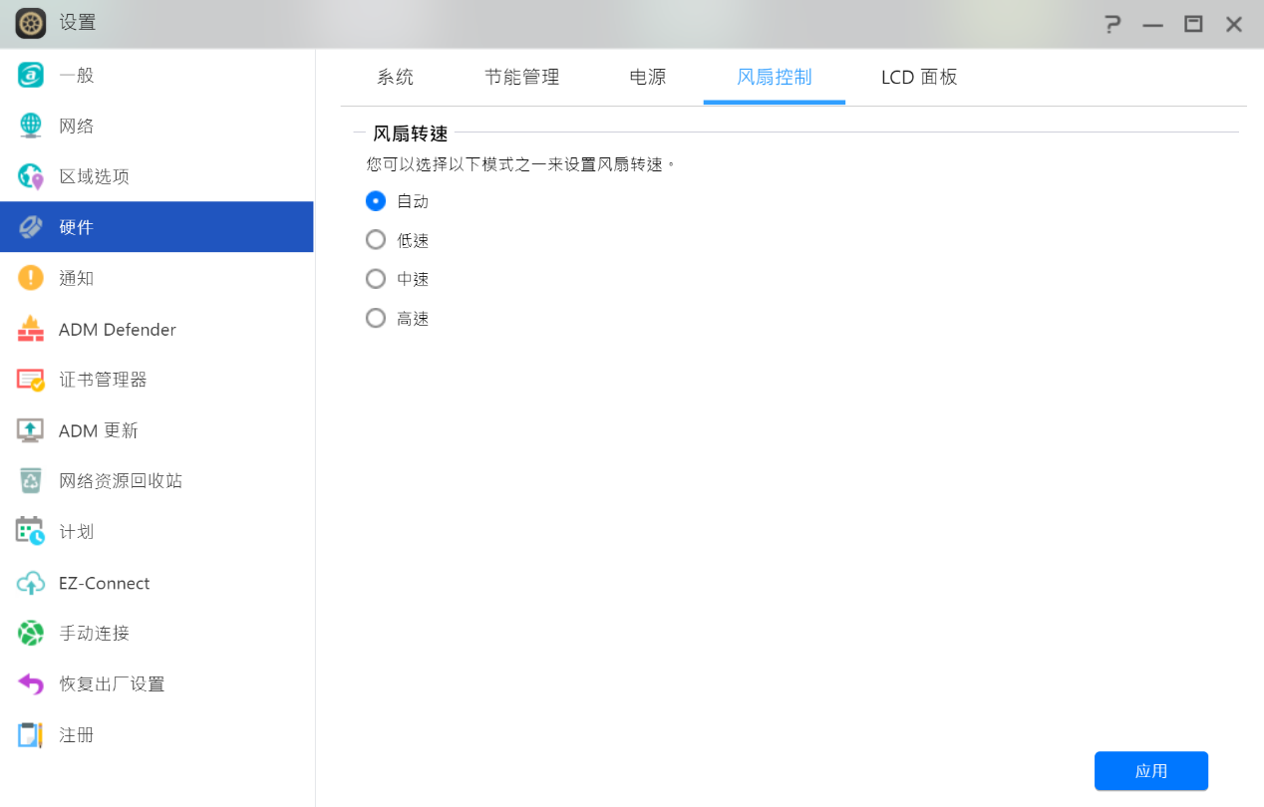
Task: Open the ADM Defender firewall icon
Action: (x=31, y=329)
